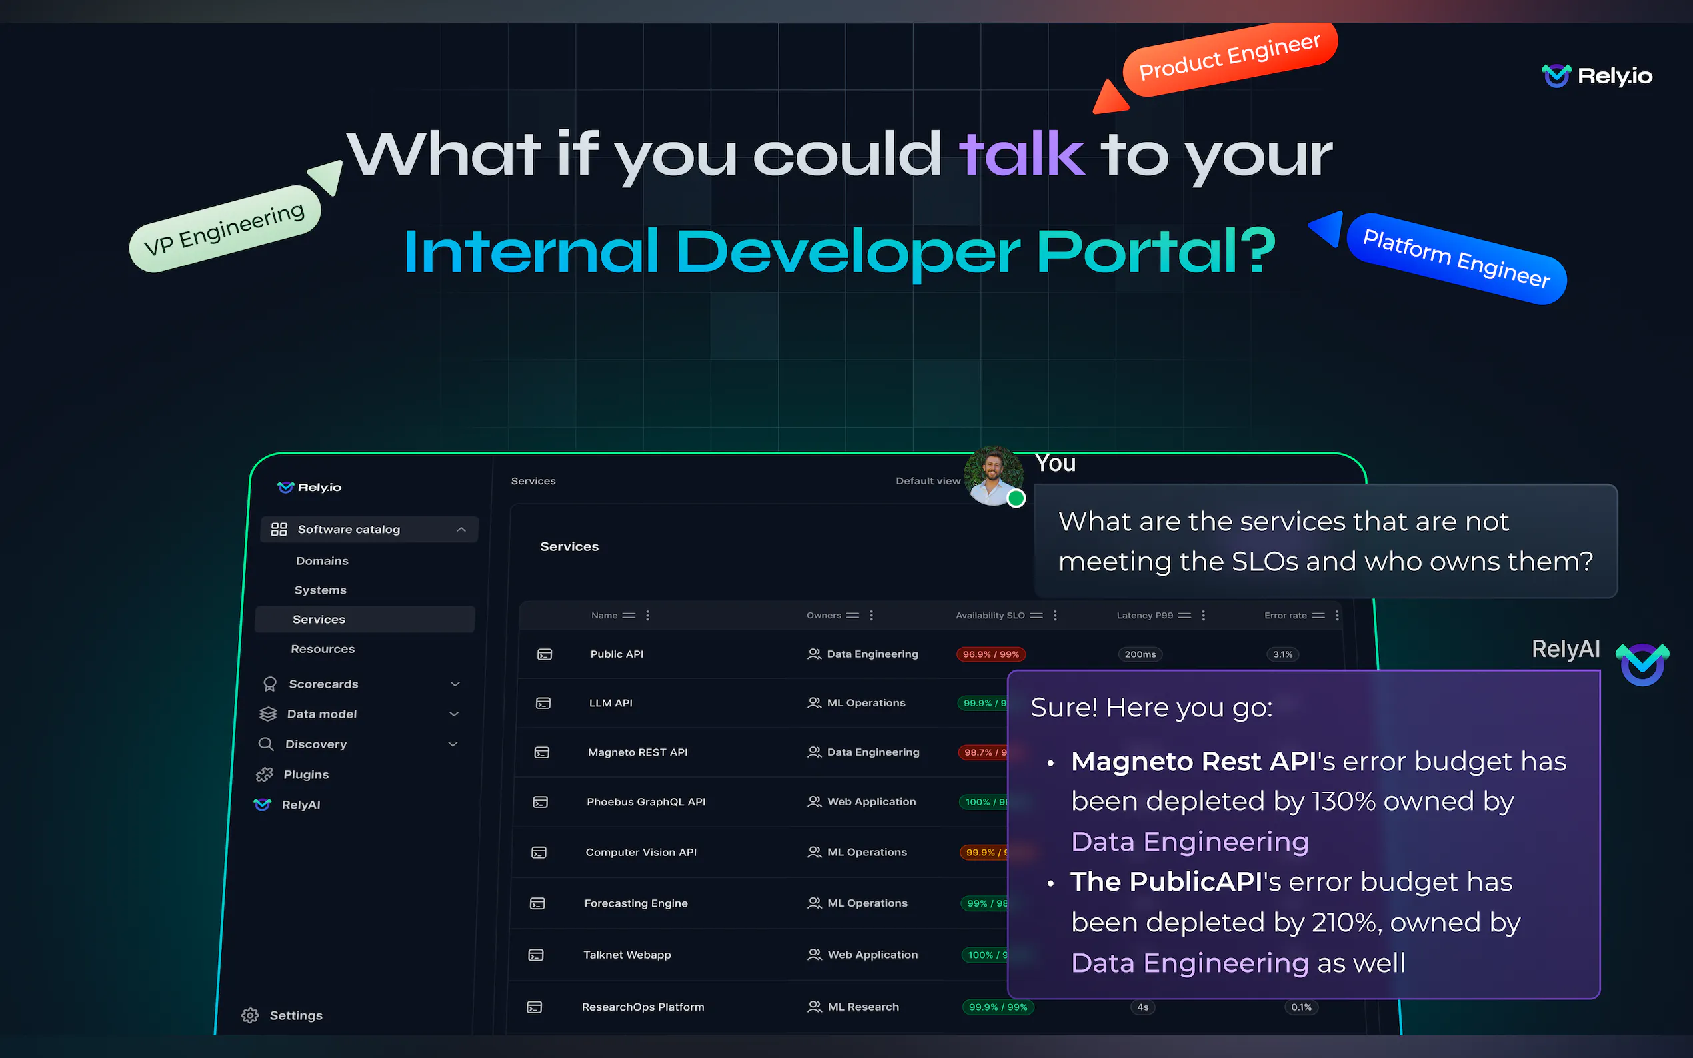The width and height of the screenshot is (1693, 1058).
Task: Click the Default view label
Action: 928,482
